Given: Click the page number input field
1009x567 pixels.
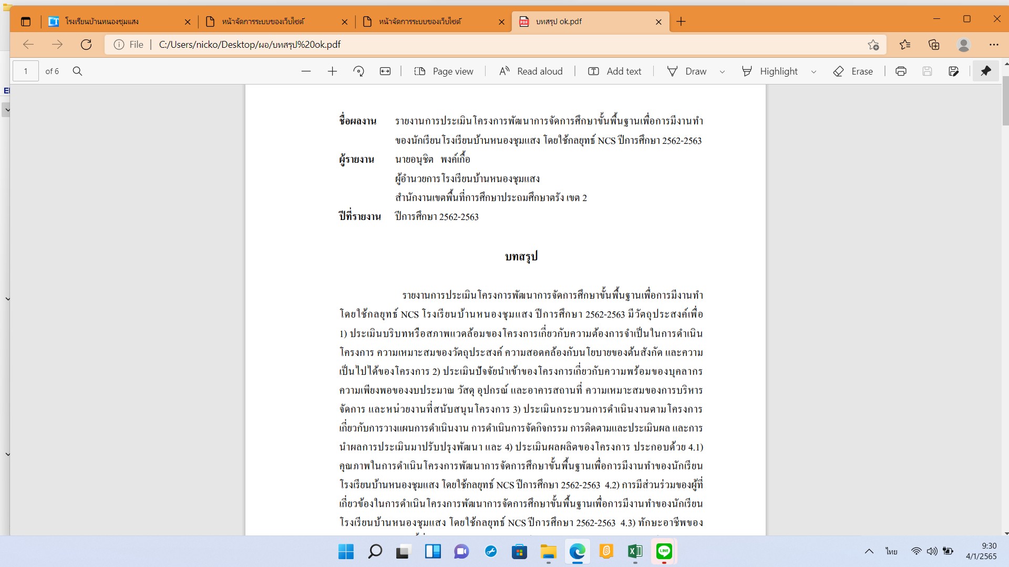Looking at the screenshot, I should (x=26, y=71).
